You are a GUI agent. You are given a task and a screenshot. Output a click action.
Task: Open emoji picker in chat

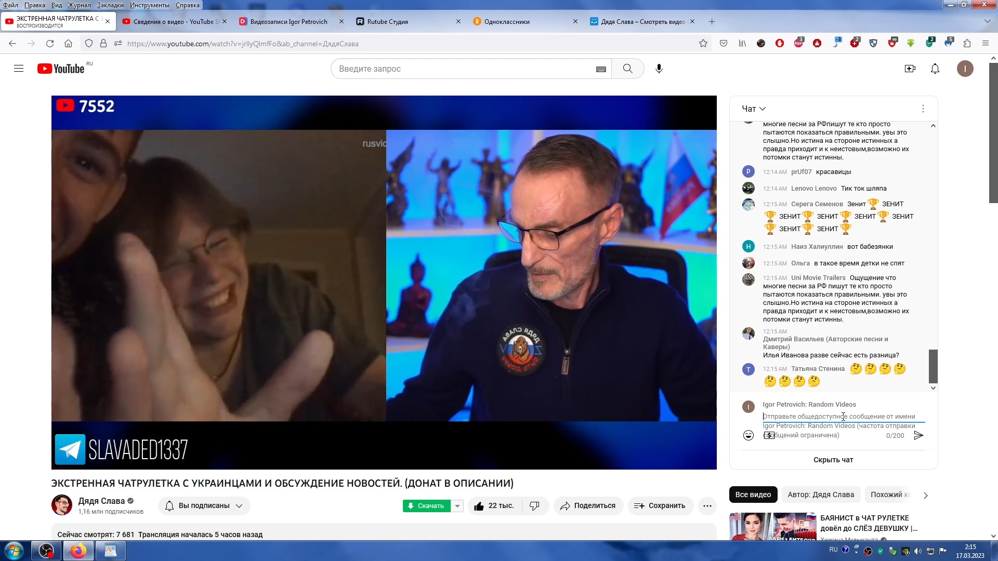tap(748, 435)
